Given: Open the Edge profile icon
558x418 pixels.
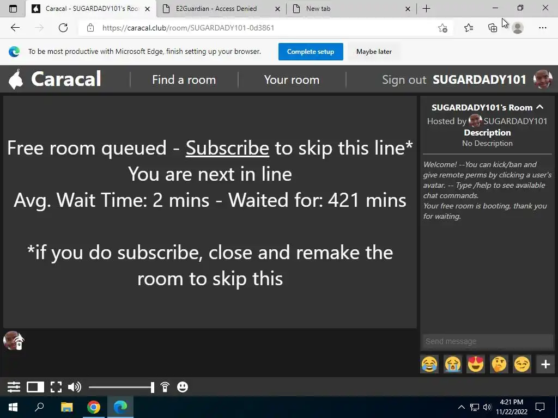Looking at the screenshot, I should (518, 28).
